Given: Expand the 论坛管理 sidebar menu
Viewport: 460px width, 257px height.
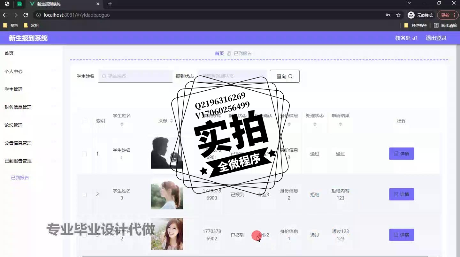Looking at the screenshot, I should click(x=31, y=125).
